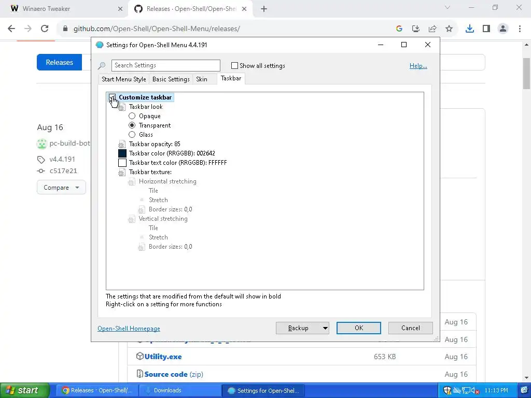Click the magnifier search icon
The width and height of the screenshot is (531, 398).
[x=102, y=66]
